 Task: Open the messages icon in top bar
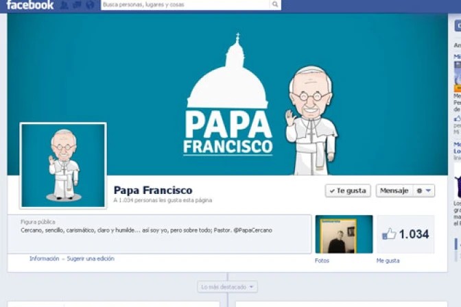click(77, 5)
